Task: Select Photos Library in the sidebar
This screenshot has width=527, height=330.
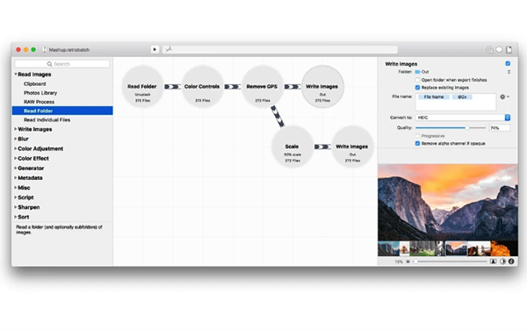Action: click(40, 93)
